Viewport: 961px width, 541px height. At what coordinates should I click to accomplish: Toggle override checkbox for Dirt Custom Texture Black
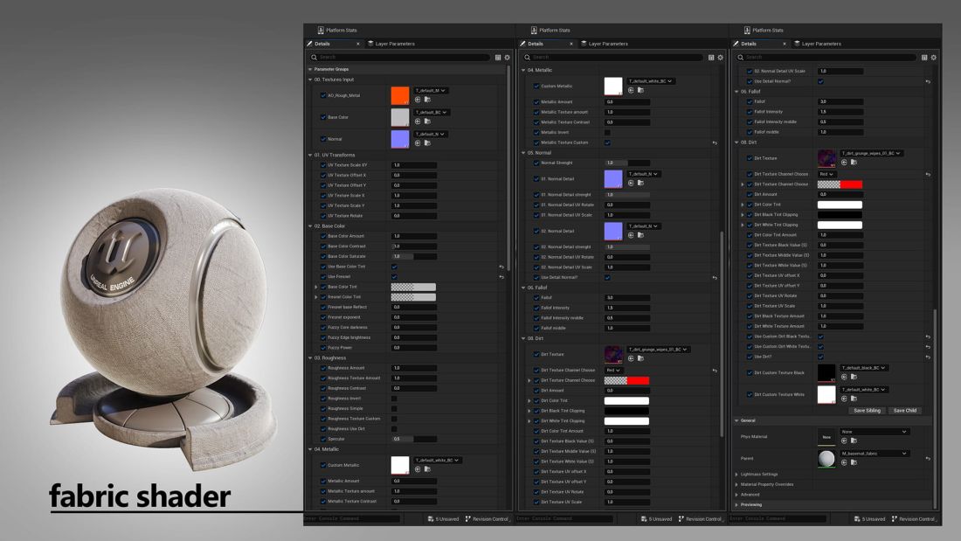(750, 372)
